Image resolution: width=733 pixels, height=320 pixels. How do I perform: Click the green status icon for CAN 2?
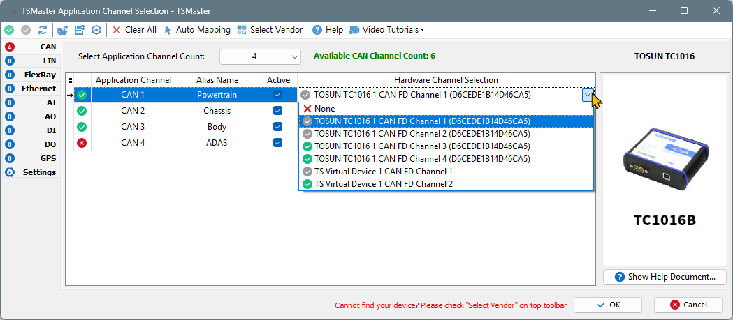point(82,111)
